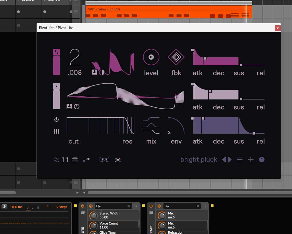Open Refract device parameter search dropdown

pyautogui.click(x=167, y=206)
